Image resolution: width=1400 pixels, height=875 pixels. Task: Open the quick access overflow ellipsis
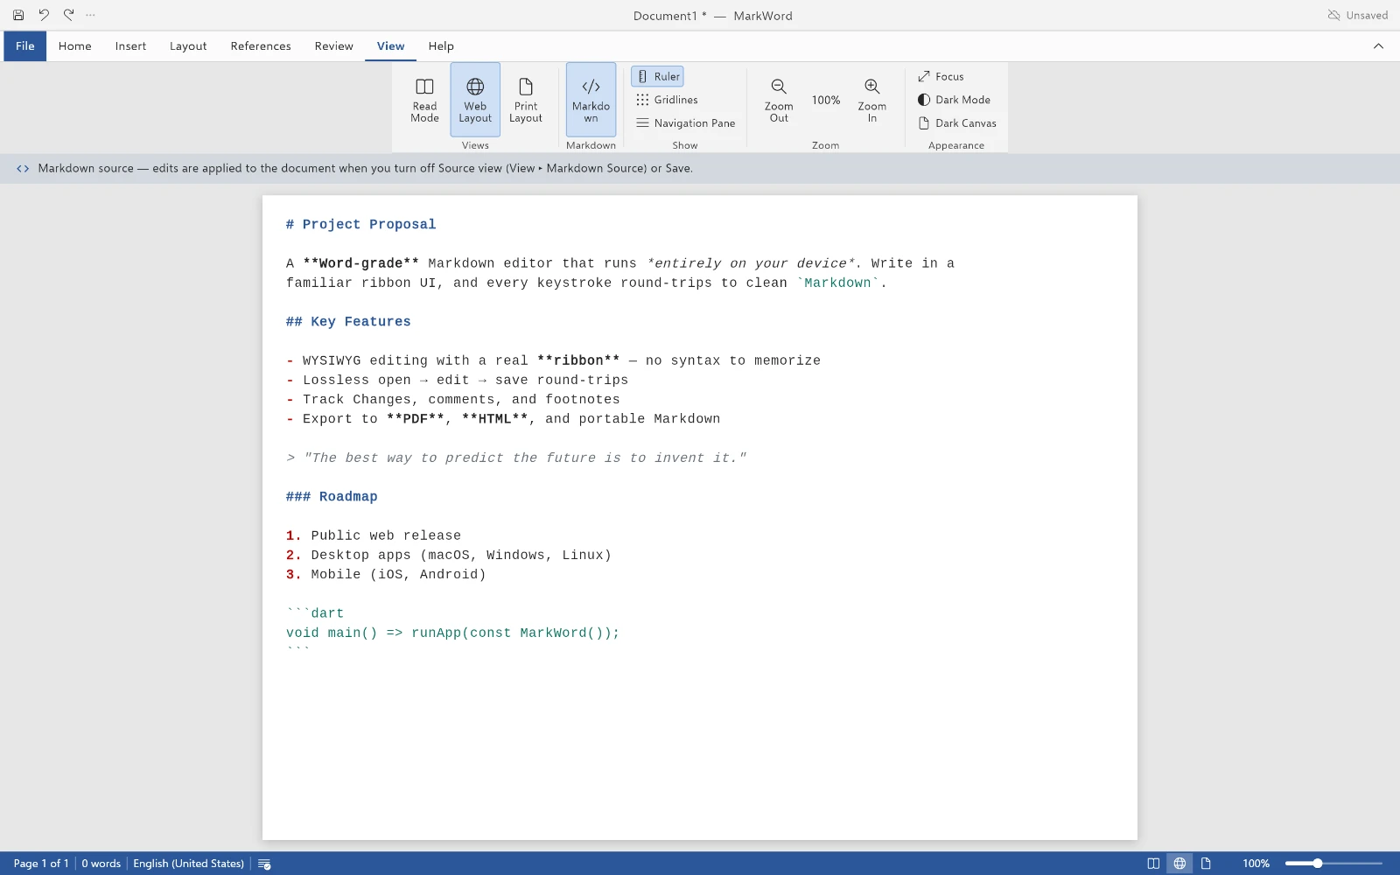[90, 15]
